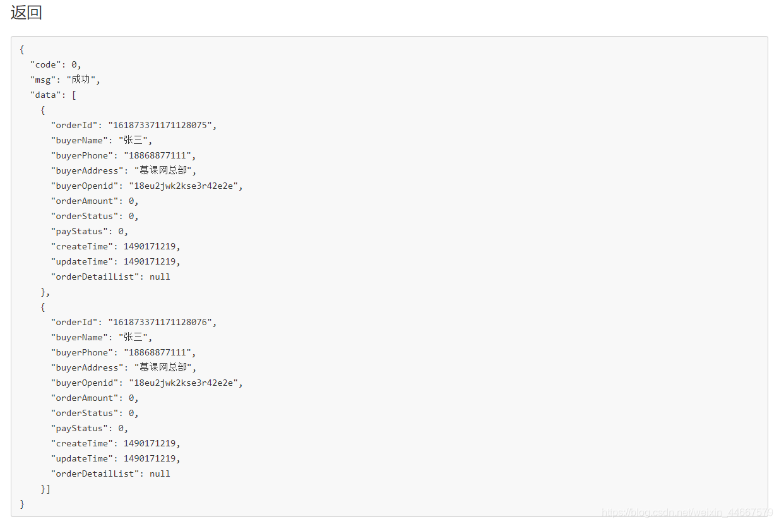Screen dimensions: 779x524
Task: Click buyerPhone 18868877111 in order 128075 block
Action: [x=124, y=155]
